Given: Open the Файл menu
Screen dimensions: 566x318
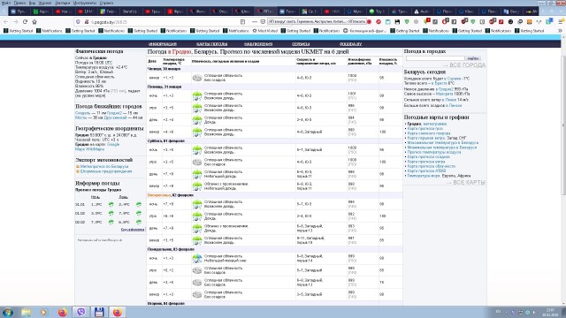Looking at the screenshot, I should pos(6,3).
